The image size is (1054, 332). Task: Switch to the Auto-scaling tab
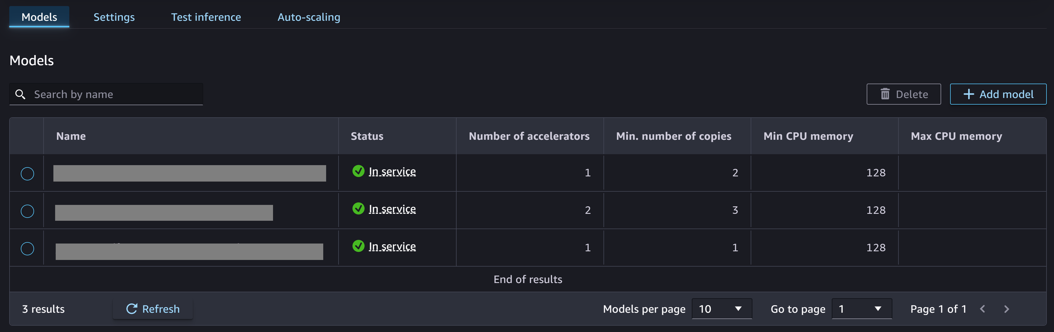pos(309,16)
